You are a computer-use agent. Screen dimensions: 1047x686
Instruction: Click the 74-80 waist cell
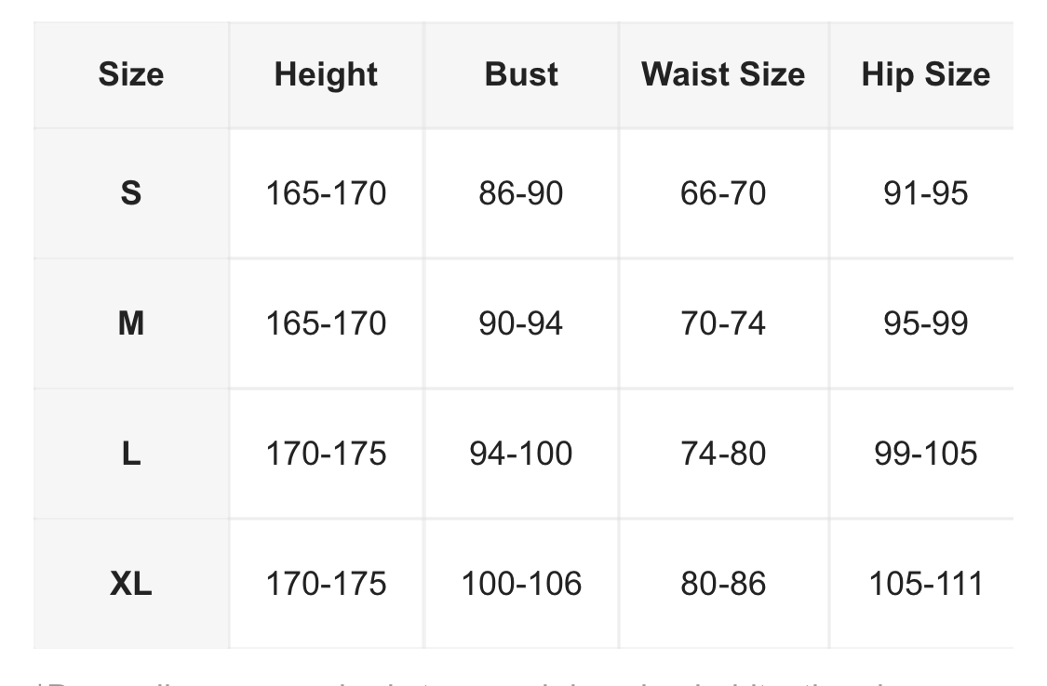coord(723,454)
